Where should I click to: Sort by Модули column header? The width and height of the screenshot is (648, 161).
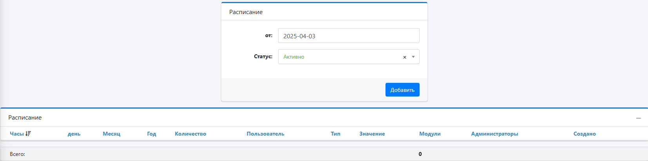tap(430, 134)
